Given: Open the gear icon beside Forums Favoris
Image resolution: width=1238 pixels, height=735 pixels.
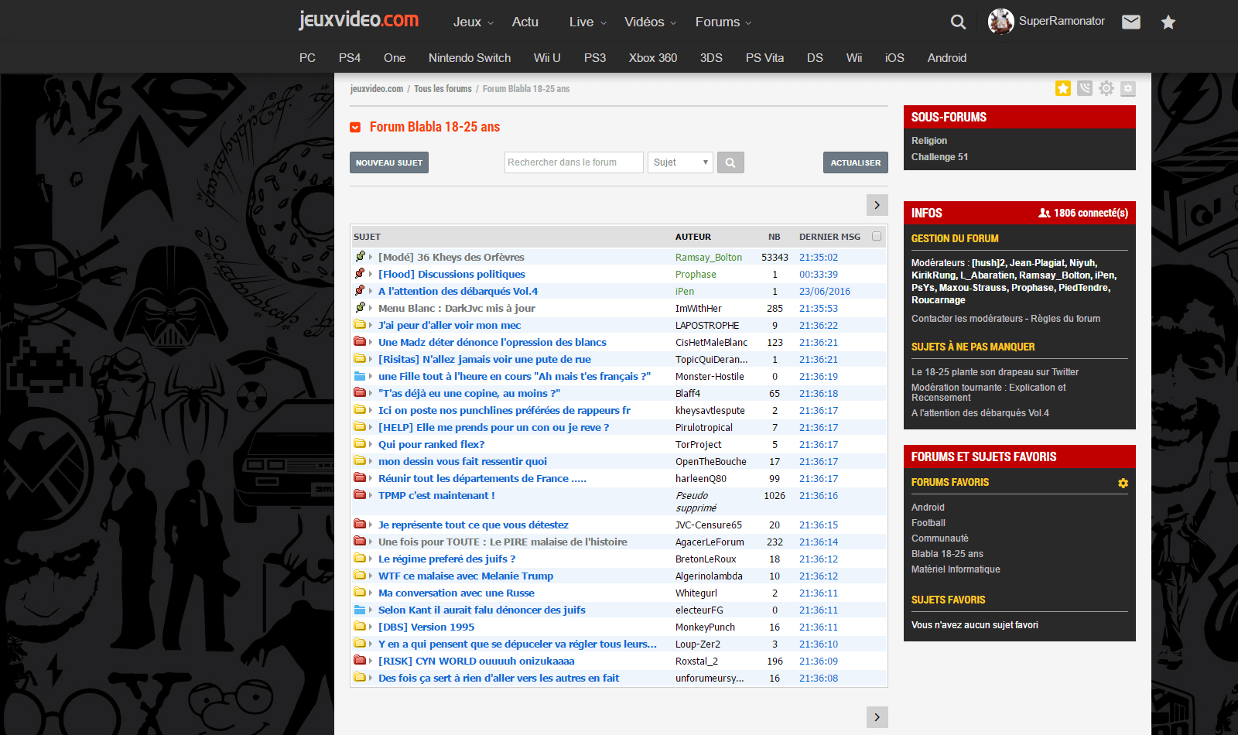Looking at the screenshot, I should coord(1123,483).
